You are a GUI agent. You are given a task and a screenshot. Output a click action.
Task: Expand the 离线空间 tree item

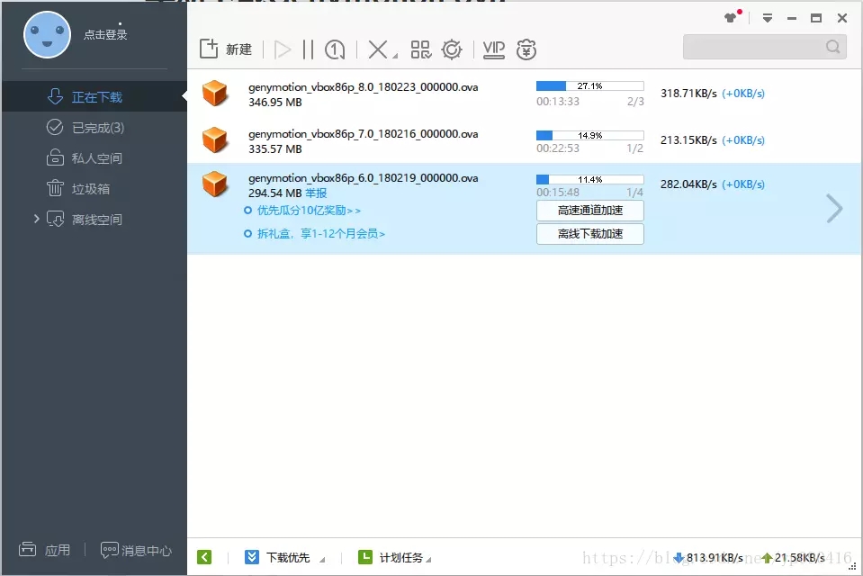tap(37, 219)
